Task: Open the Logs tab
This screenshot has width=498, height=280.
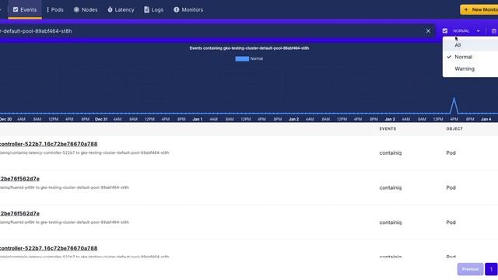Action: coord(154,9)
